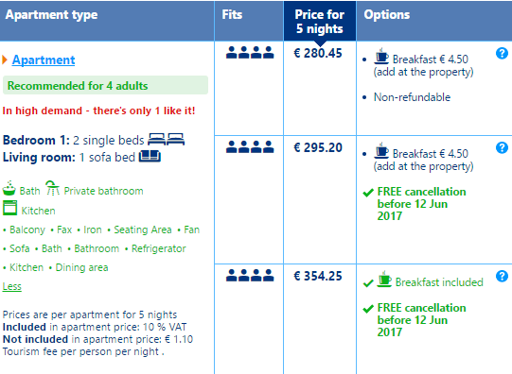Click the single beds icon in Bedroom 1
Screen dimensions: 512x374
167,140
